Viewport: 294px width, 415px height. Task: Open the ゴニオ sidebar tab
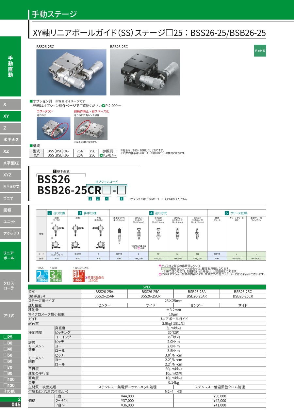(x=10, y=198)
